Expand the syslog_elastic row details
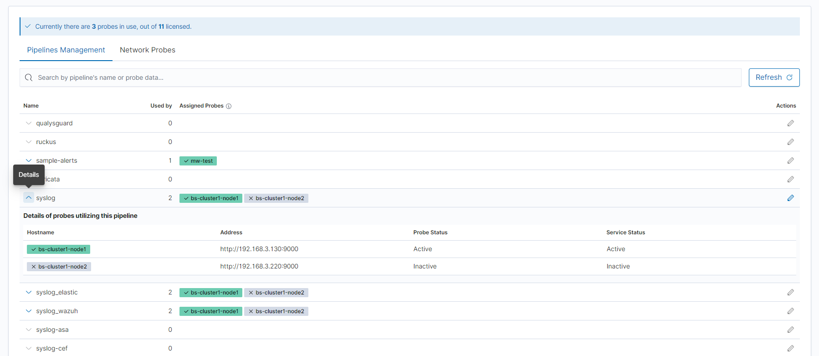The height and width of the screenshot is (356, 819). 29,292
